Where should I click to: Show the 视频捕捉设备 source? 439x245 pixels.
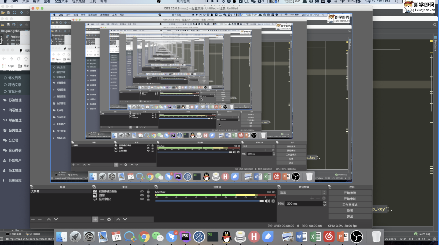[142, 191]
